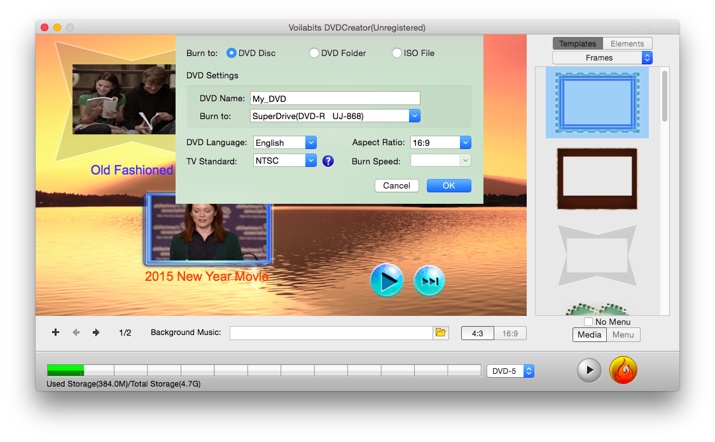This screenshot has height=442, width=715.
Task: Click the 2015 New Year Movie title
Action: [x=207, y=276]
